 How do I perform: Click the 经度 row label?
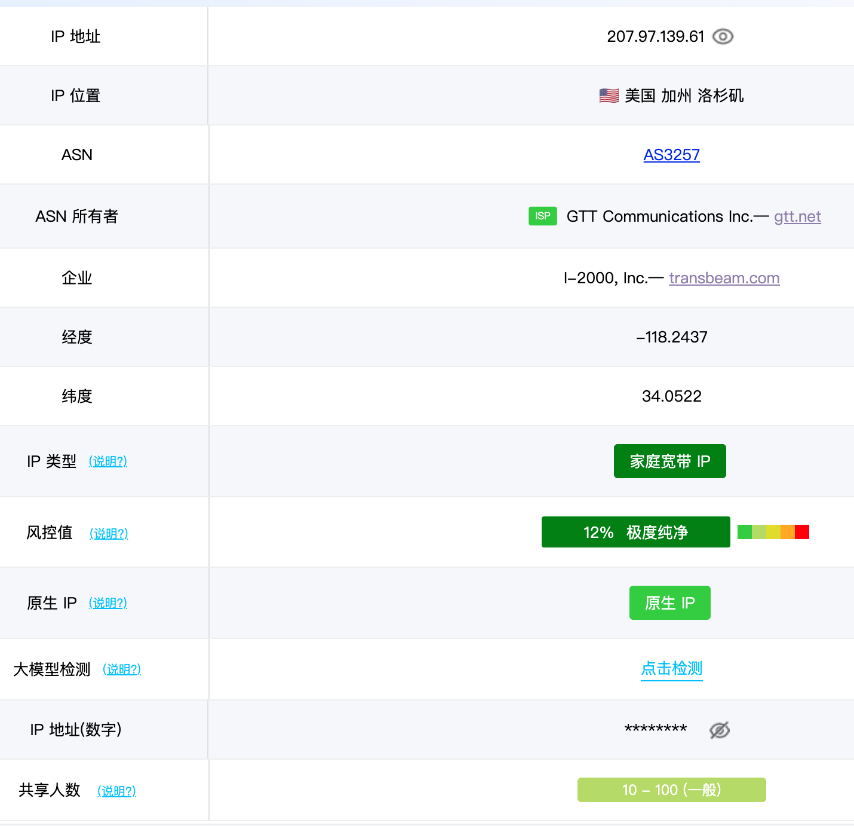(x=77, y=337)
